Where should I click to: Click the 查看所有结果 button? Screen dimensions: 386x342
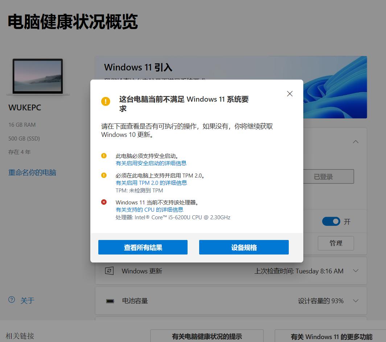(143, 247)
